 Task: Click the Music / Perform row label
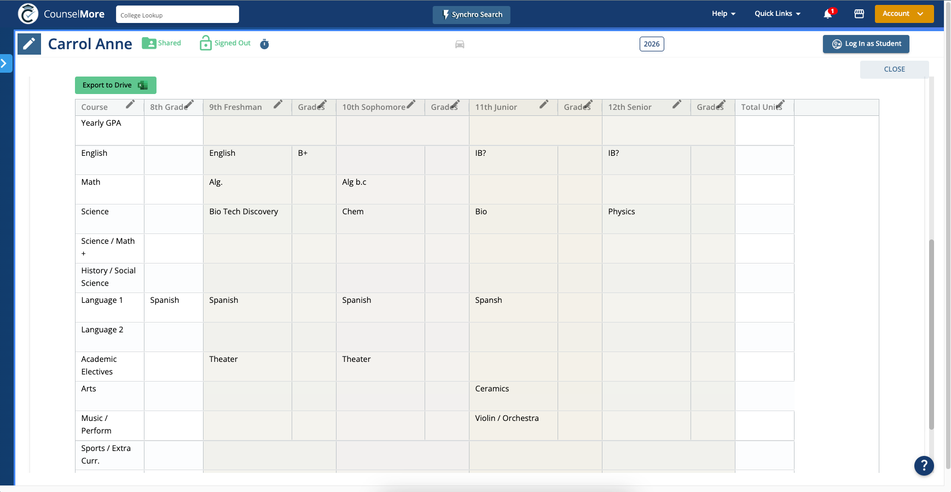click(96, 425)
